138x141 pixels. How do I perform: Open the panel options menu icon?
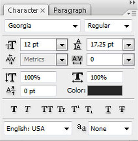(132, 13)
